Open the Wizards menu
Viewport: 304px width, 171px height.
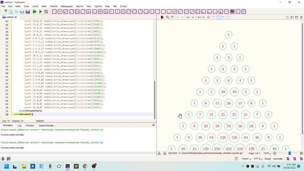click(x=54, y=6)
